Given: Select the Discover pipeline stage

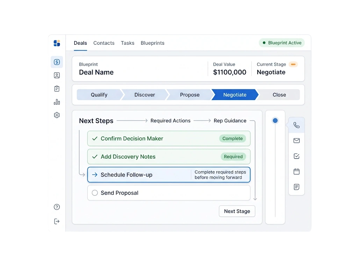Looking at the screenshot, I should 144,95.
